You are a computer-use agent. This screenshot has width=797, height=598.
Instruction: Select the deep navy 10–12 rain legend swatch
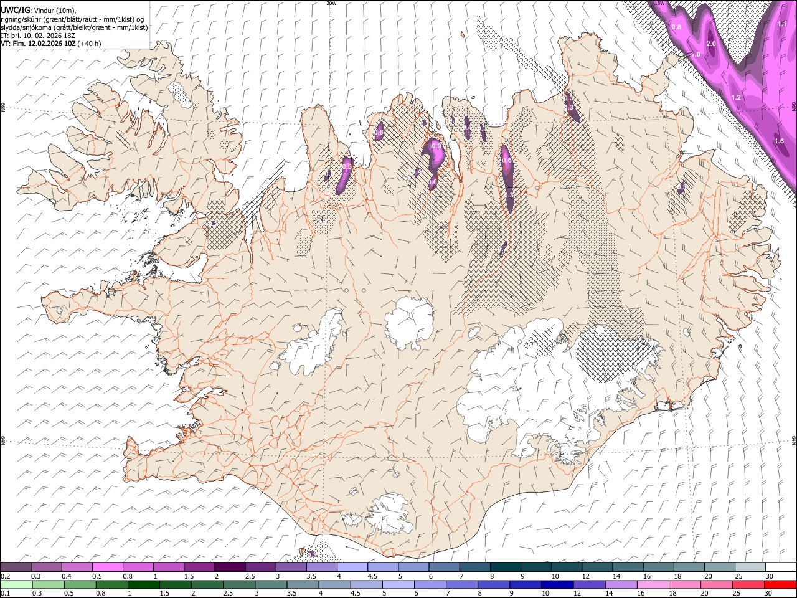557,584
